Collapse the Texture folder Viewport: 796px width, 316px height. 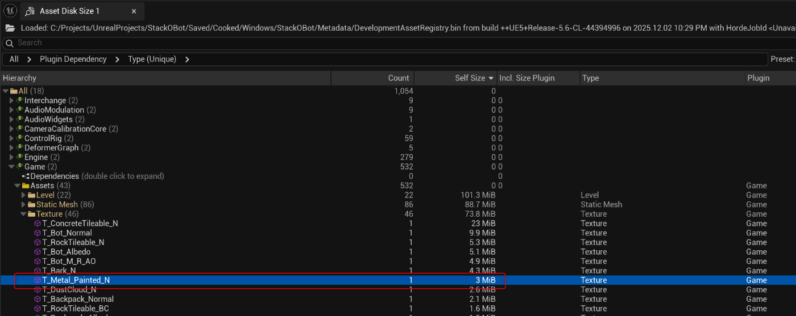[x=24, y=214]
